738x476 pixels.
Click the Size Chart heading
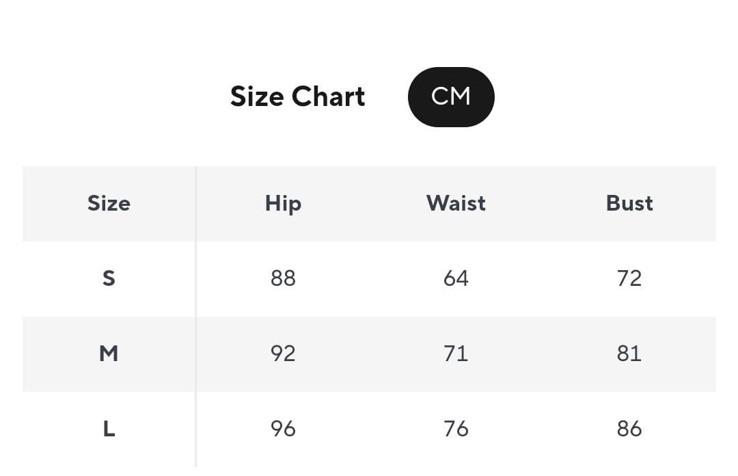[x=297, y=96]
